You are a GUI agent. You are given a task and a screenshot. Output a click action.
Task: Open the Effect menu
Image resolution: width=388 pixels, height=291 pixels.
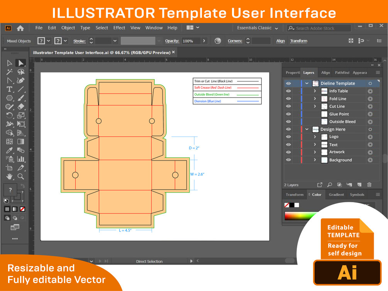pyautogui.click(x=119, y=28)
